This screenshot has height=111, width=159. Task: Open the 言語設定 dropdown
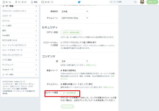point(75,11)
